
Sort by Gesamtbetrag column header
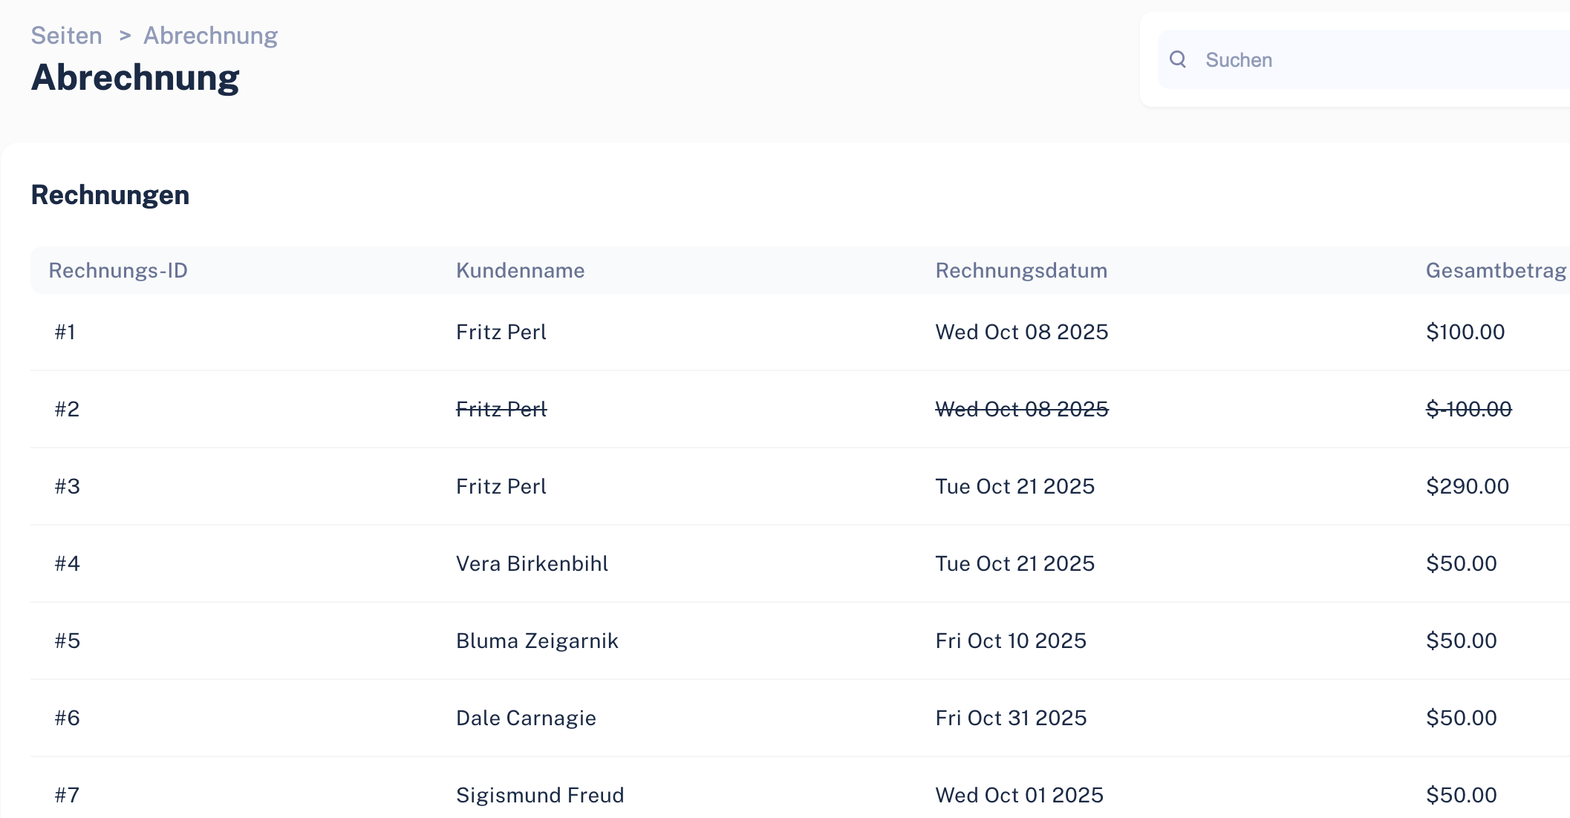(x=1496, y=270)
